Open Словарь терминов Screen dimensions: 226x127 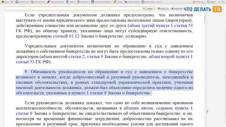point(132,2)
